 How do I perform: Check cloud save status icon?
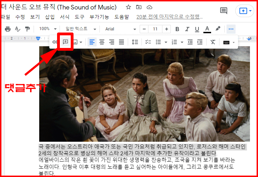[x=149, y=7]
